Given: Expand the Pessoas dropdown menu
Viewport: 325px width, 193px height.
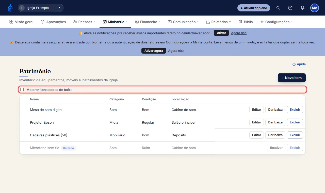Looking at the screenshot, I should tap(84, 22).
